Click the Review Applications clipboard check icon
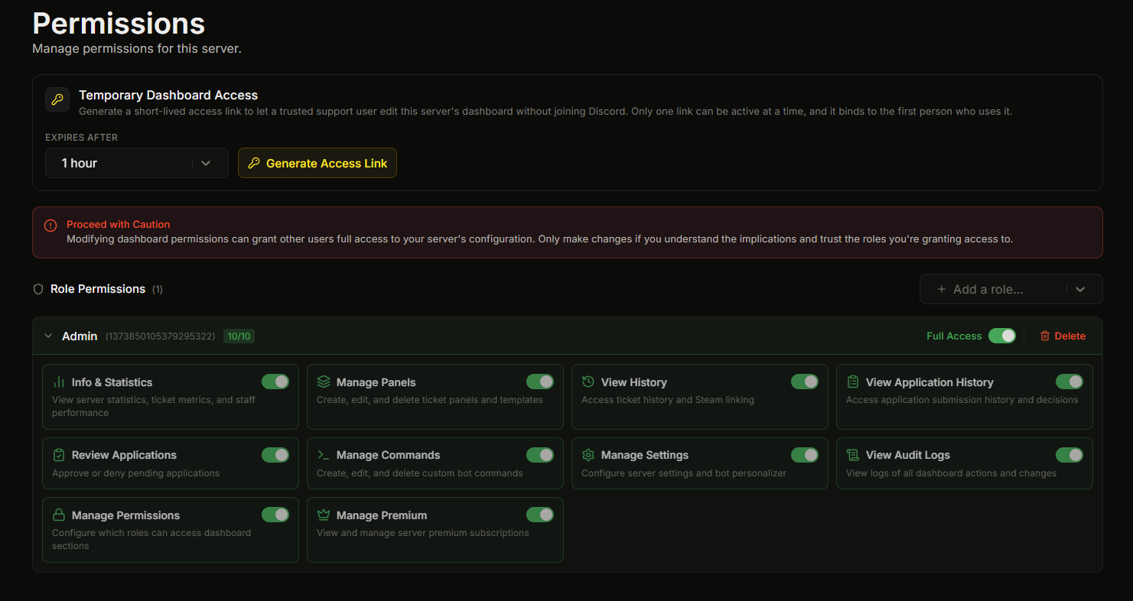 point(59,455)
